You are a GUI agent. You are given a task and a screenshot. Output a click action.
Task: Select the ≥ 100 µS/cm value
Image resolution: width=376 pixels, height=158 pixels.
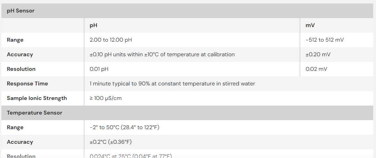(x=105, y=98)
